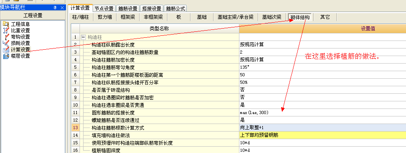Select the 砌体结构 category button
Viewport: 406px width, 153px height.
click(300, 17)
